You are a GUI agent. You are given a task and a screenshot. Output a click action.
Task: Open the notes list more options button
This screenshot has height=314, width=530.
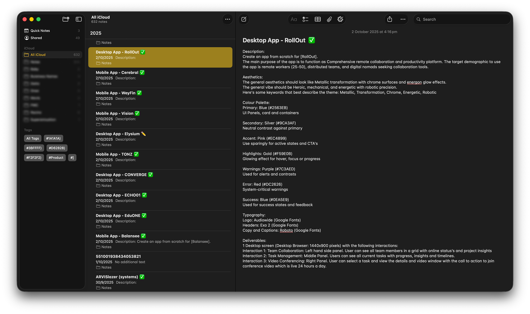pos(228,19)
